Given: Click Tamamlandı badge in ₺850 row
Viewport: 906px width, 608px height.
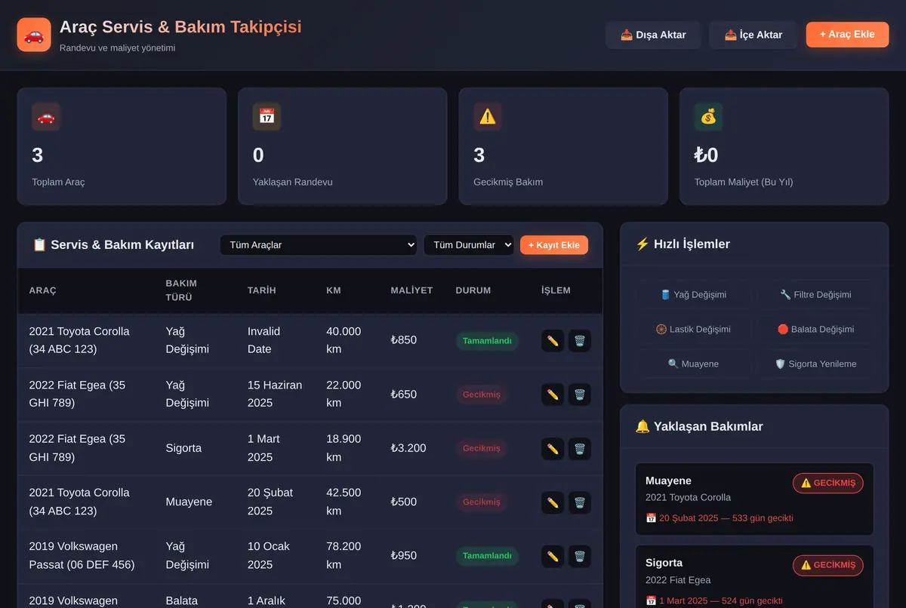Looking at the screenshot, I should pos(487,341).
